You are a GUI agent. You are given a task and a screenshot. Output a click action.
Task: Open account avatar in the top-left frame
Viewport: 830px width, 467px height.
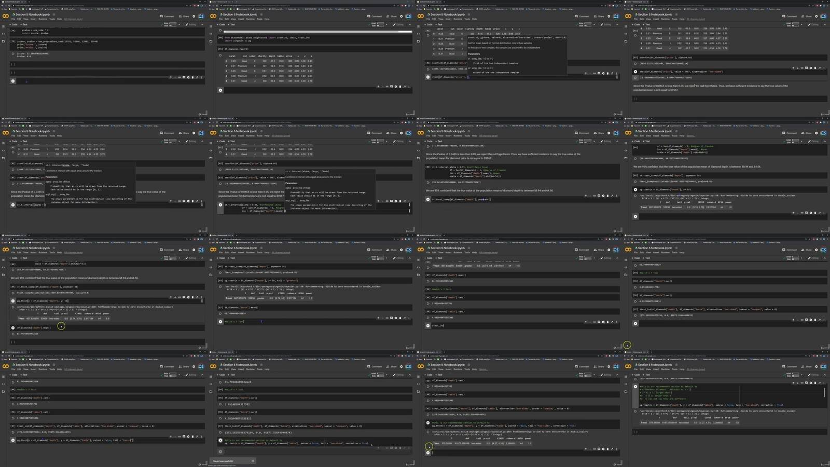(201, 16)
